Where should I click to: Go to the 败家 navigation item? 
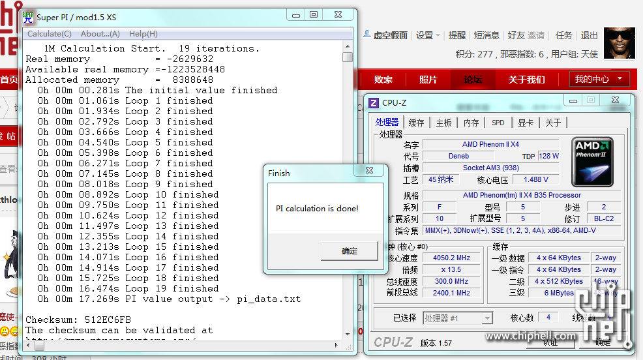pos(383,80)
